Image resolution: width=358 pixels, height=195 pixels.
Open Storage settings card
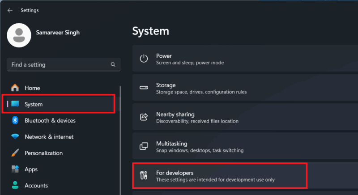pyautogui.click(x=245, y=88)
